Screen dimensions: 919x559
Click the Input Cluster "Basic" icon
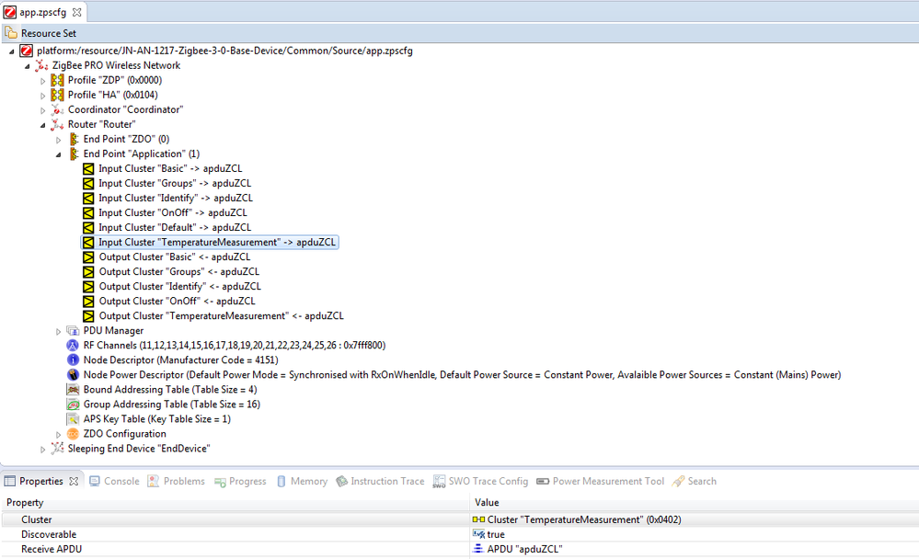coord(88,169)
